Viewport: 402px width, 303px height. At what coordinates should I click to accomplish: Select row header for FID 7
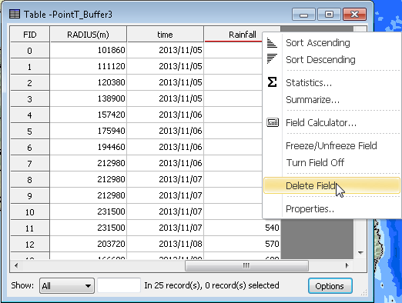coord(30,163)
